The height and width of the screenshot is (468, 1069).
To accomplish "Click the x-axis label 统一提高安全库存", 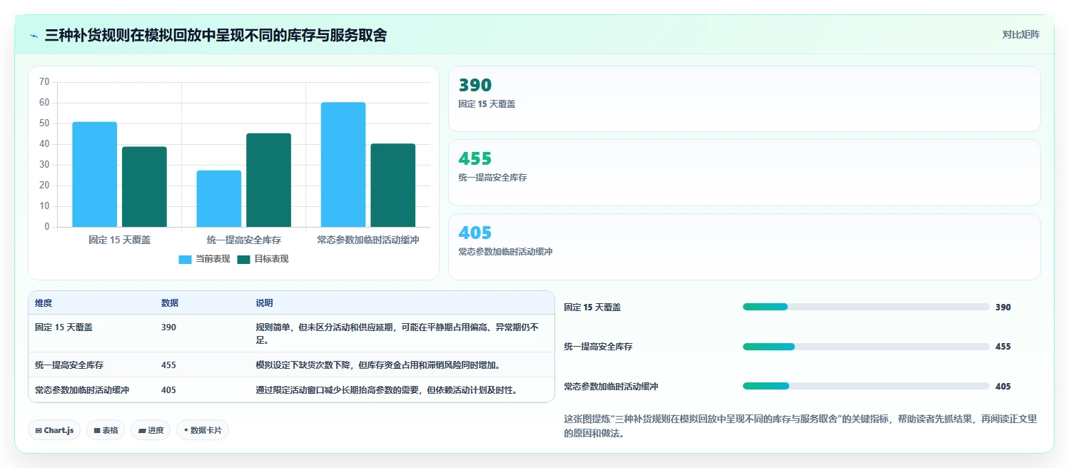I will [x=243, y=240].
